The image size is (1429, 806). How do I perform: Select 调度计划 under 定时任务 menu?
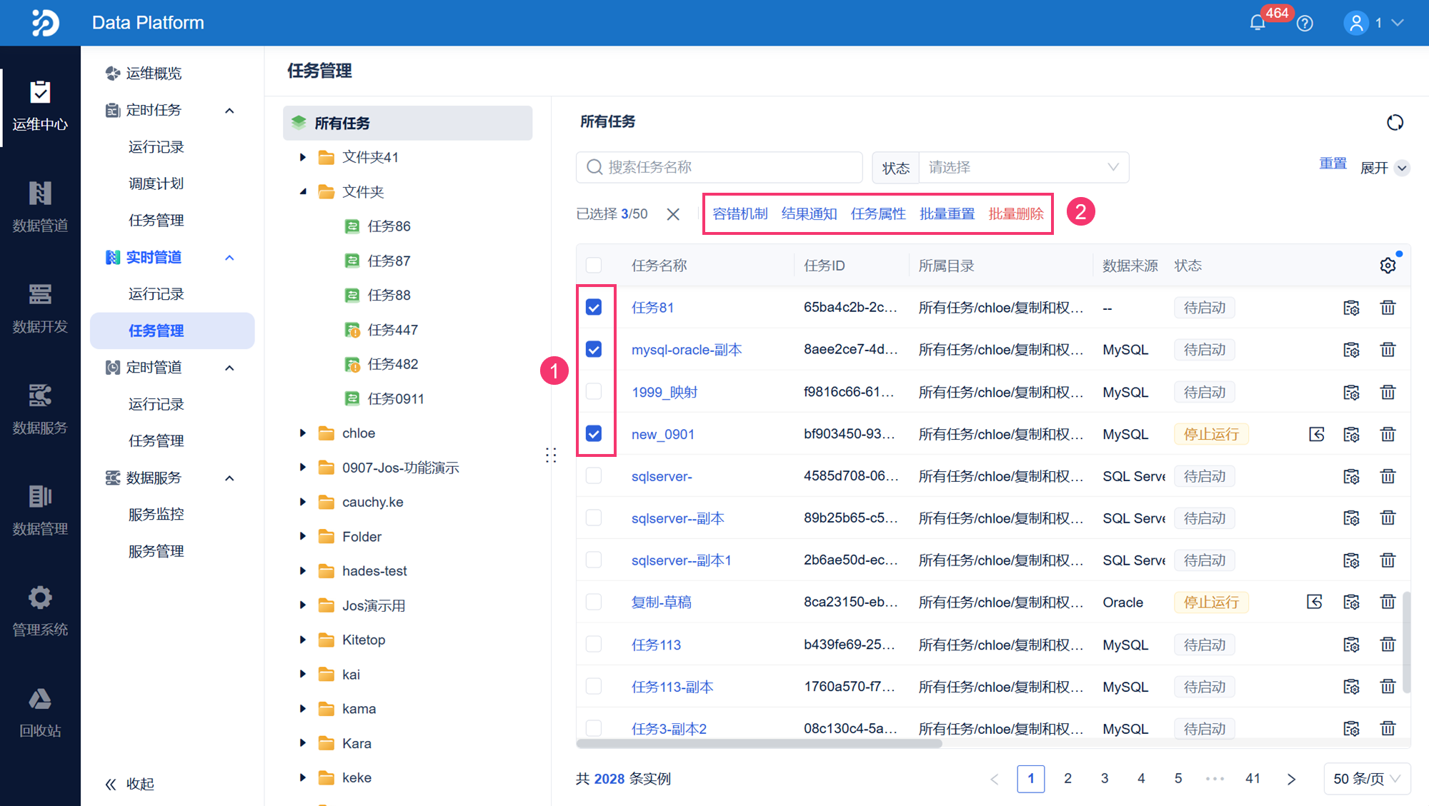[156, 183]
